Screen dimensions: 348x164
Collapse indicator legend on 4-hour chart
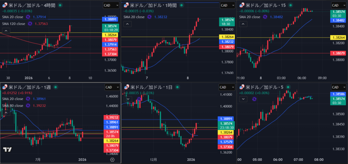[6, 31]
